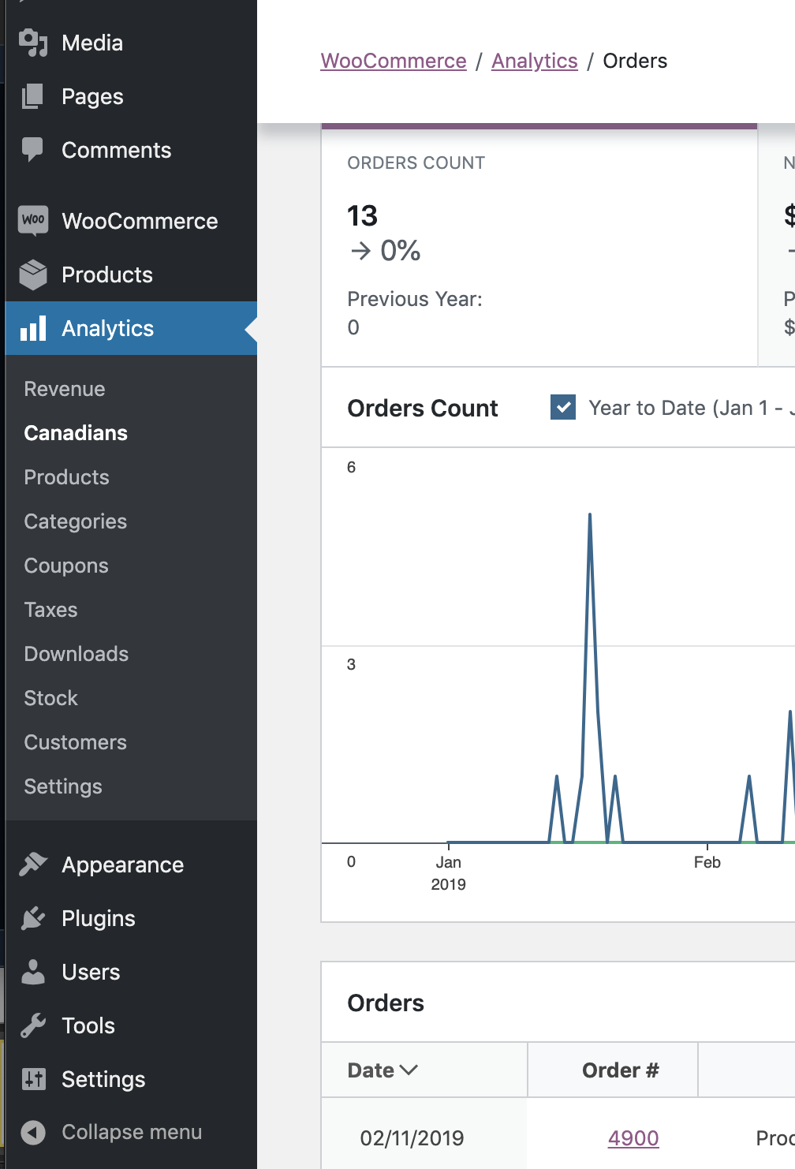Screen dimensions: 795x1169
Task: Open top-level Products menu item
Action: [x=107, y=275]
